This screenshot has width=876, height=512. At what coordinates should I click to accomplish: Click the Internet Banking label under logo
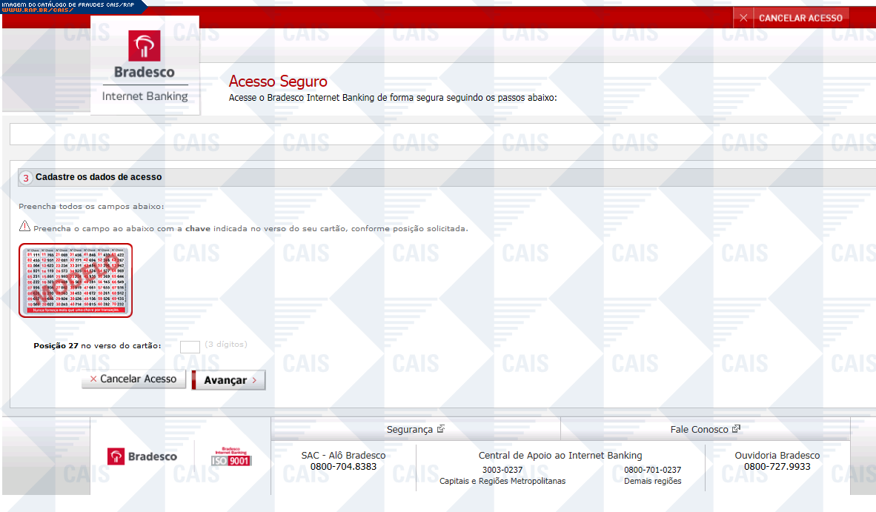[145, 96]
